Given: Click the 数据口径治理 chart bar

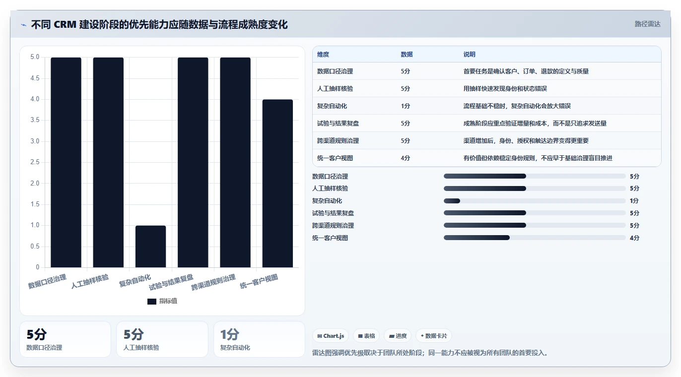Looking at the screenshot, I should pyautogui.click(x=66, y=162).
